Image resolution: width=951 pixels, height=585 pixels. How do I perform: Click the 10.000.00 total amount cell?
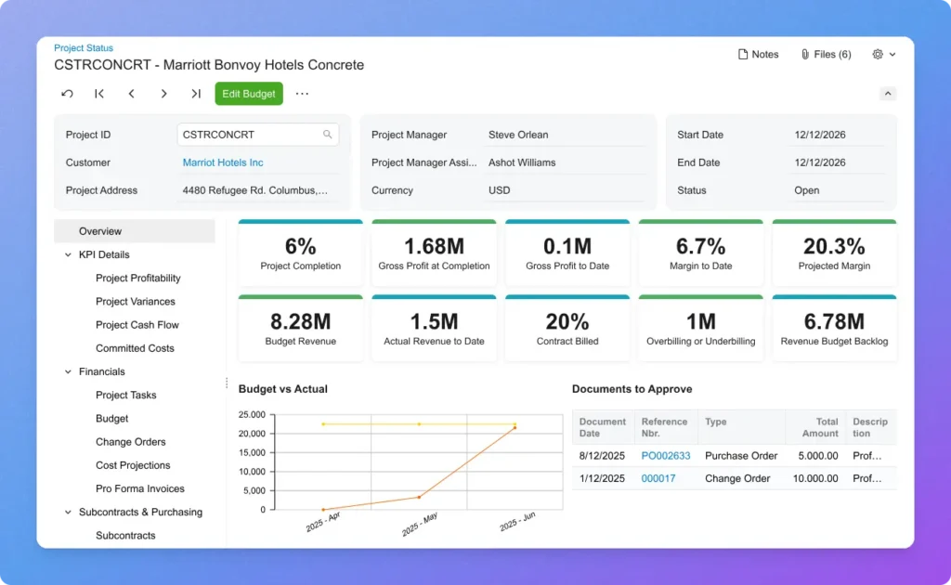click(x=815, y=478)
